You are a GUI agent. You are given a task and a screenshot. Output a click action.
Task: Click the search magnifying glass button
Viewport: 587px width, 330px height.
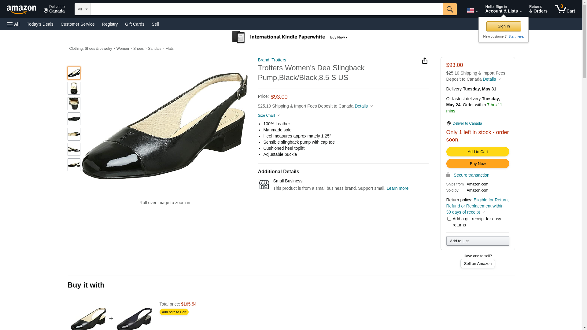(449, 9)
